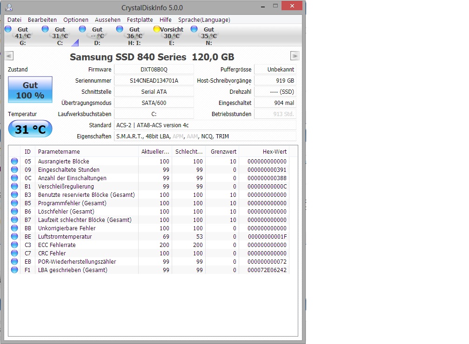
Task: Click the Parametername column header
Action: 87,151
